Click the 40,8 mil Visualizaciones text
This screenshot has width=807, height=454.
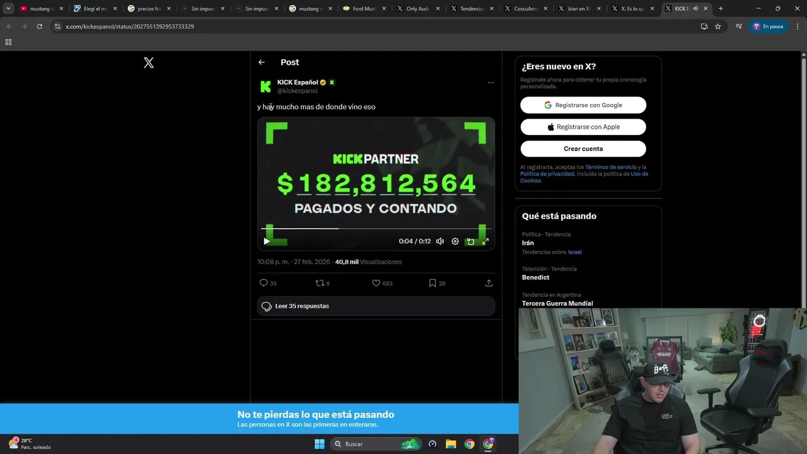pos(368,262)
